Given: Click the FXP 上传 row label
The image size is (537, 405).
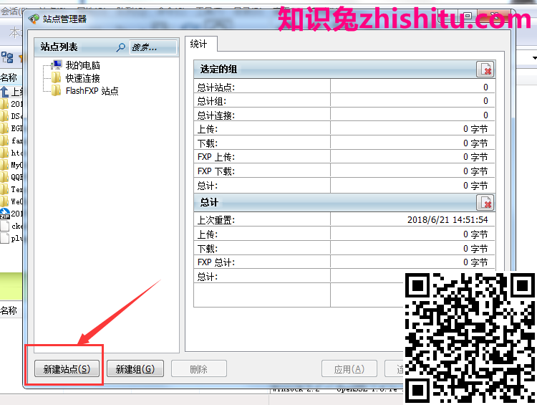Looking at the screenshot, I should (x=216, y=157).
